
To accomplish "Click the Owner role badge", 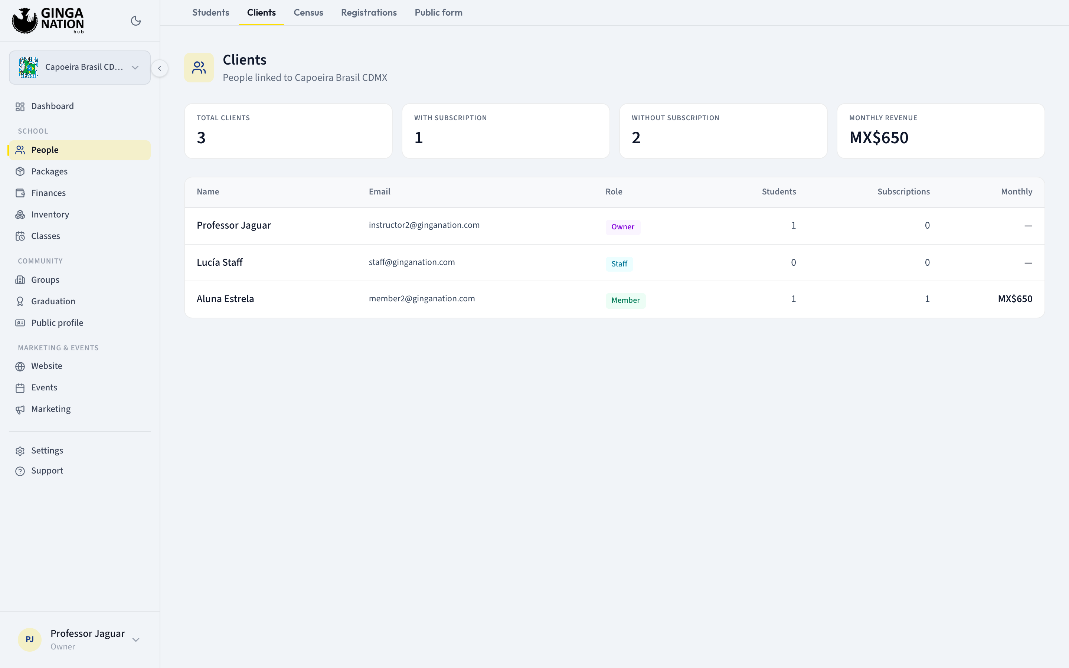I will click(x=623, y=227).
